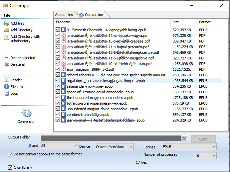Uncheck the jean-m-auel epub file checkbox

pos(58,120)
